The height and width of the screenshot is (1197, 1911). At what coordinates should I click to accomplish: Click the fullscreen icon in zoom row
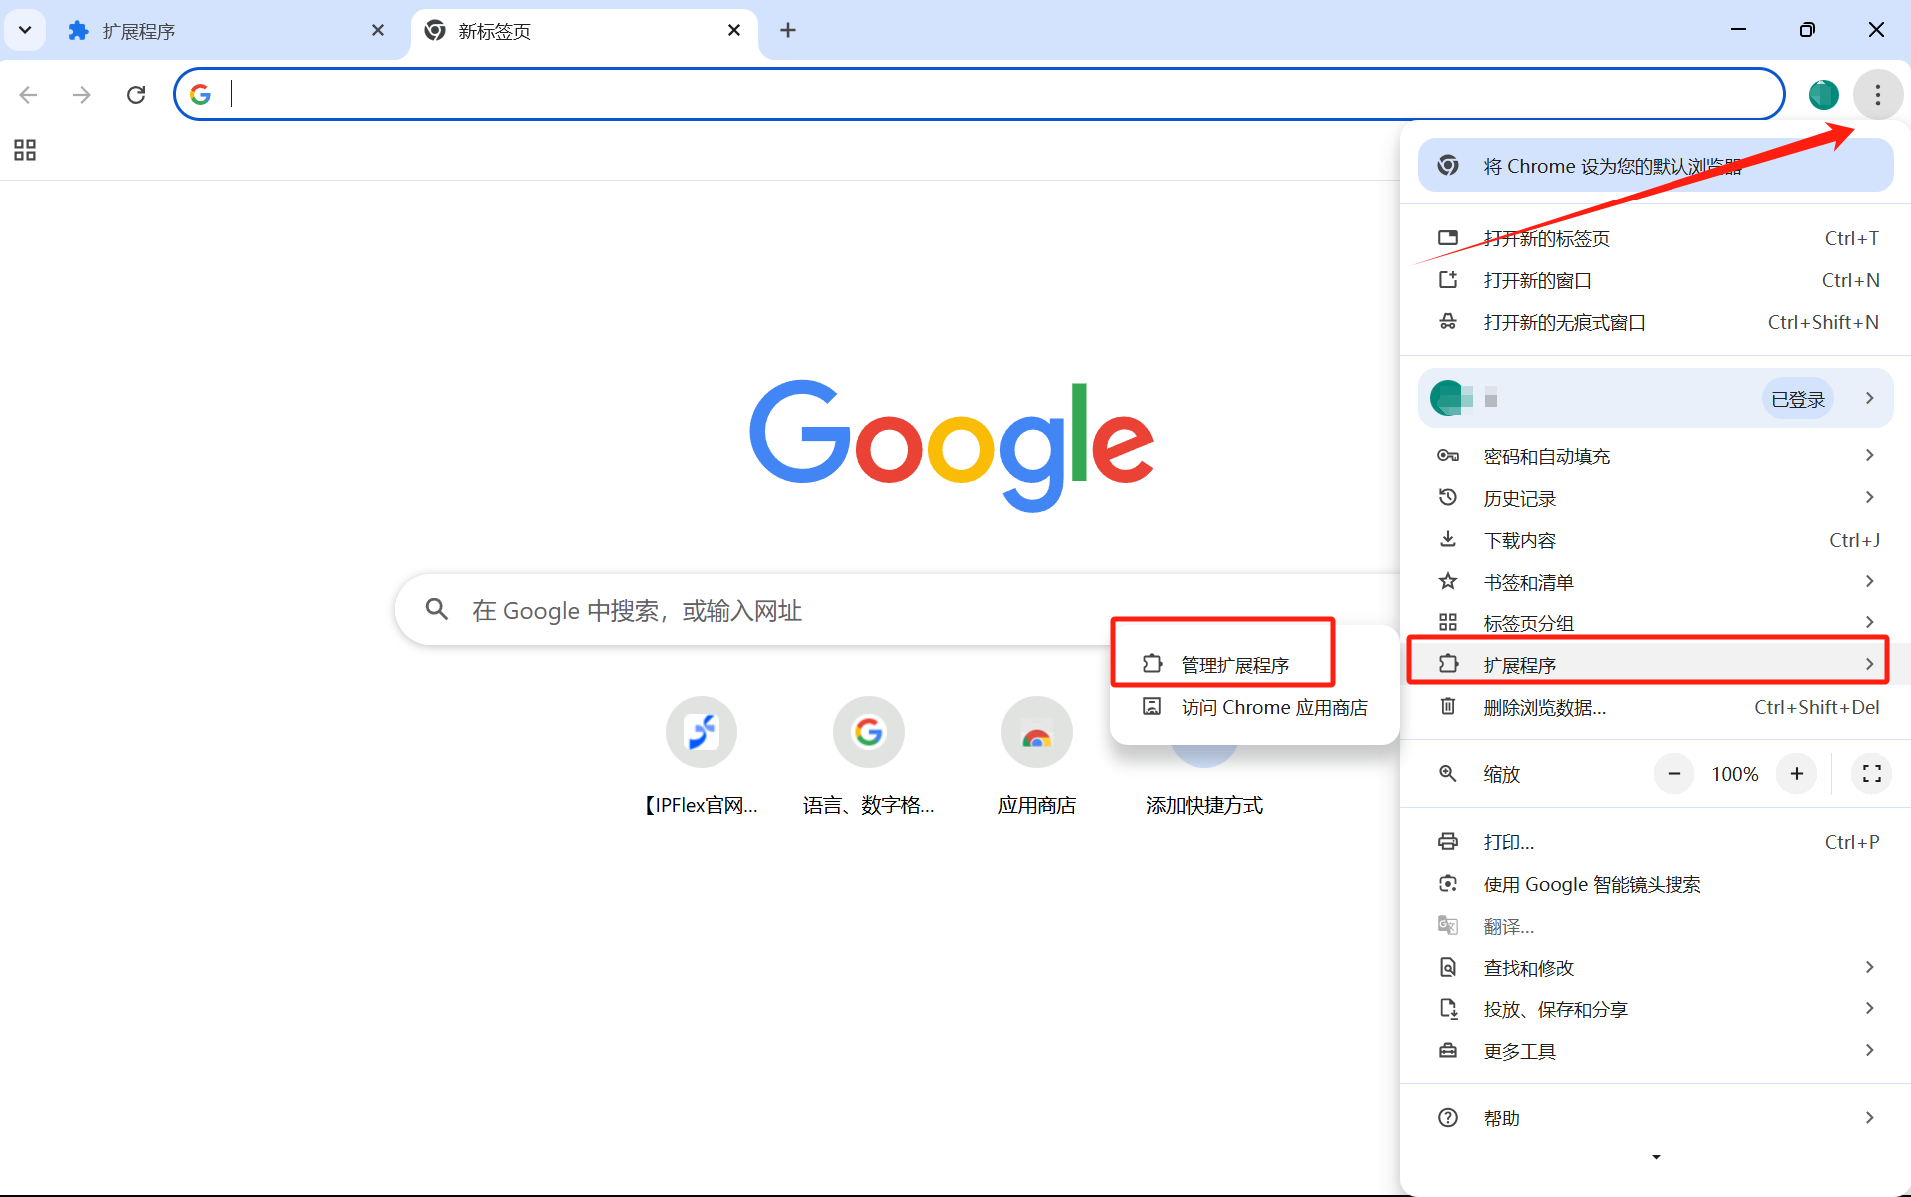tap(1871, 774)
